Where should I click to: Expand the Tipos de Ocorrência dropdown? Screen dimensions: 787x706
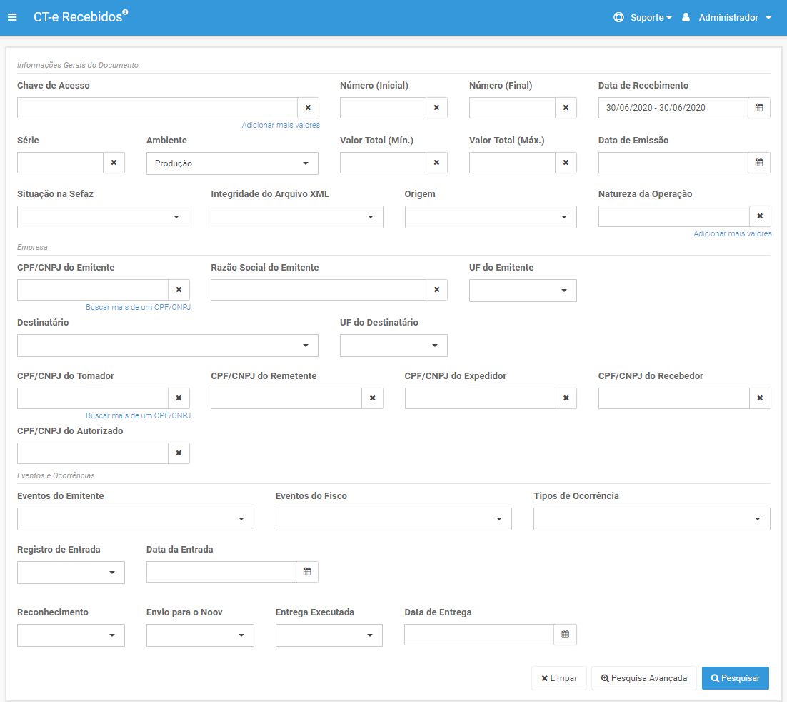pyautogui.click(x=651, y=520)
